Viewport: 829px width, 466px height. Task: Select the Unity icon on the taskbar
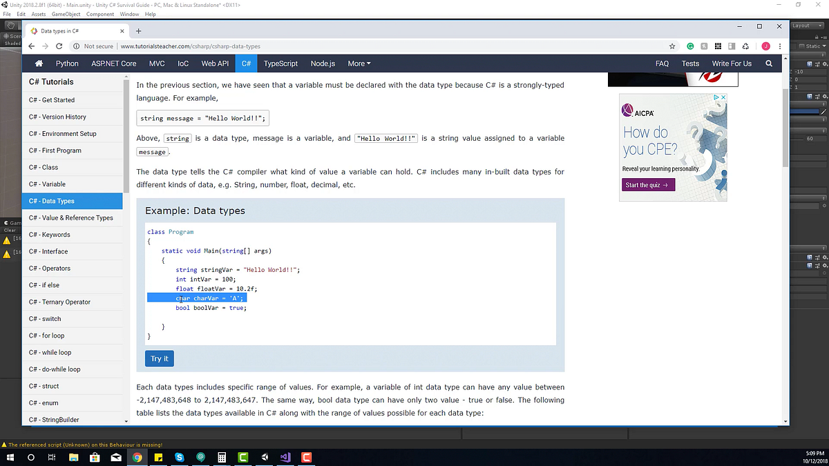(264, 457)
